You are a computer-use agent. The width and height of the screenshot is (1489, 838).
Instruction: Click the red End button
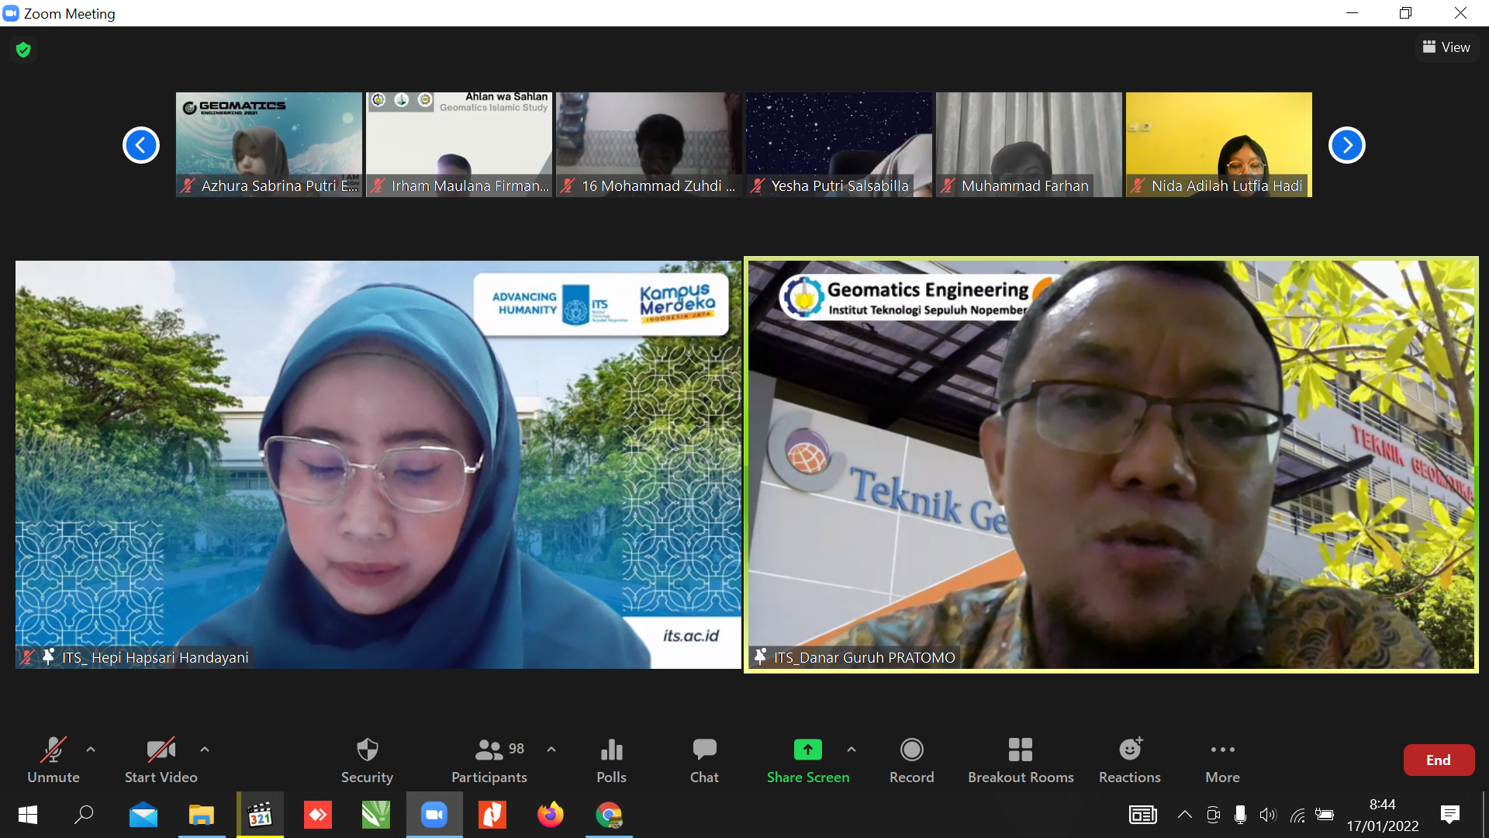[x=1438, y=760]
